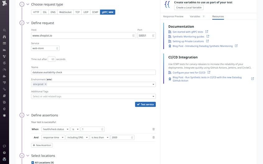Collapse the Define request section
The width and height of the screenshot is (263, 164).
coord(28,23)
